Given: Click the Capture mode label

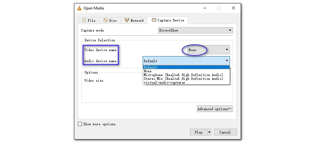Looking at the screenshot, I should 92,30.
